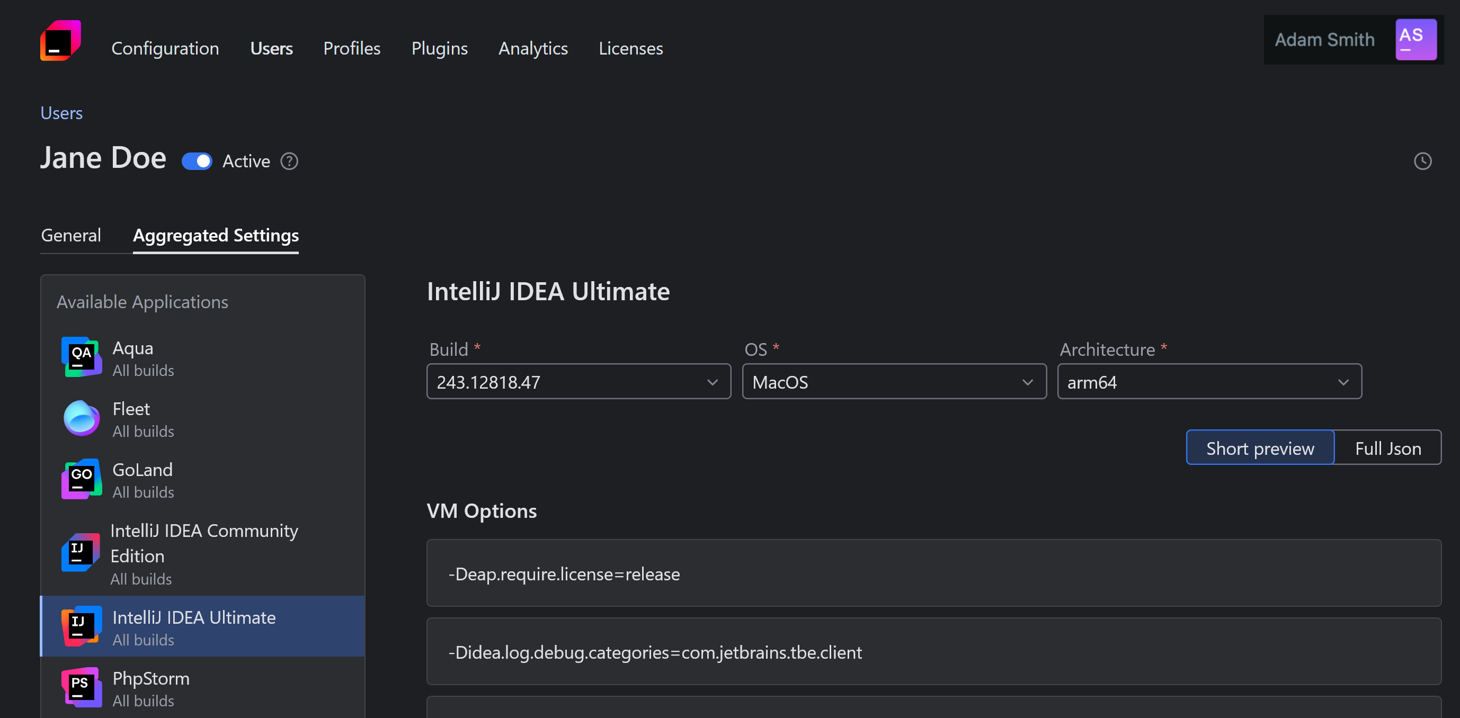This screenshot has height=718, width=1460.
Task: Navigate back via the Users breadcrumb link
Action: coord(61,112)
